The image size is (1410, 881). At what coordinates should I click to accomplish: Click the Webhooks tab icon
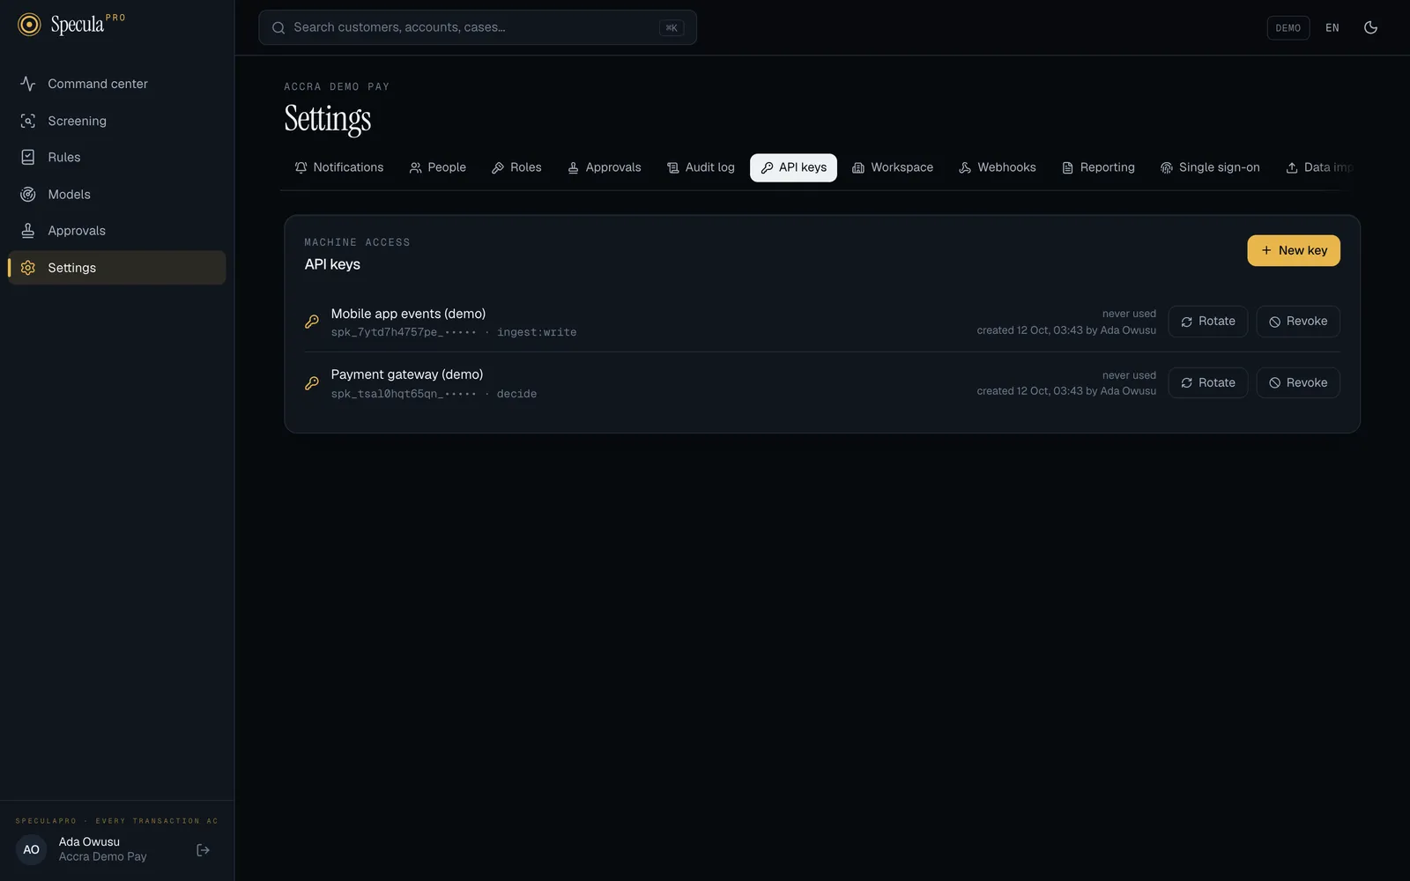pos(965,167)
